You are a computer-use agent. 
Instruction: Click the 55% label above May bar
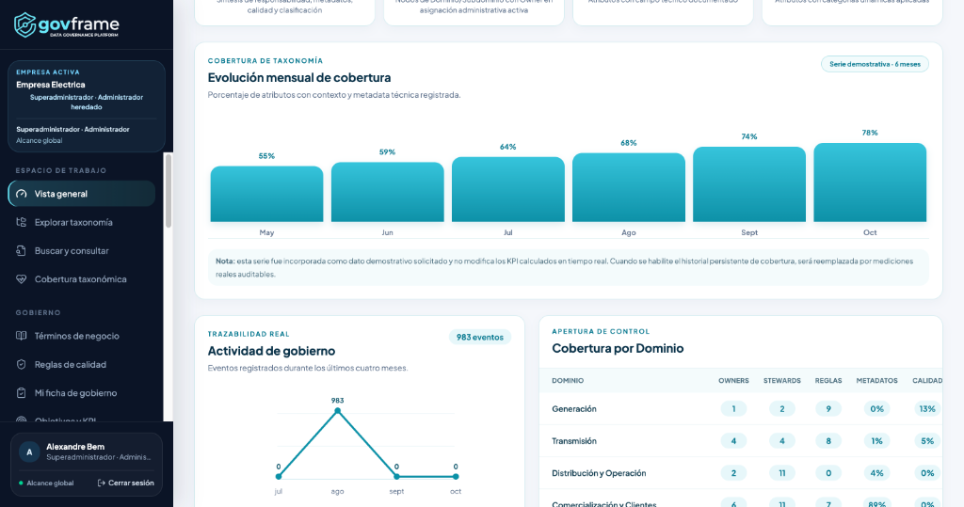(x=266, y=156)
